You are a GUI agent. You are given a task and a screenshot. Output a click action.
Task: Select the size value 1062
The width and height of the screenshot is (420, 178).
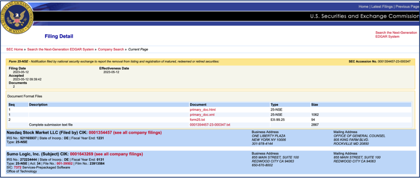point(315,115)
